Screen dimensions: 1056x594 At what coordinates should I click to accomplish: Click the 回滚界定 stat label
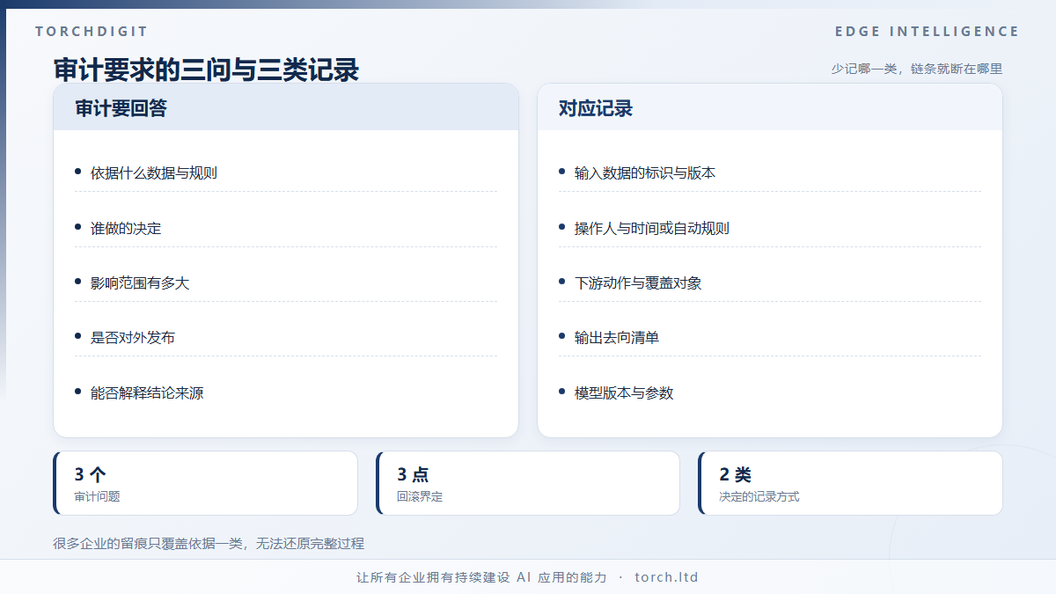point(420,496)
